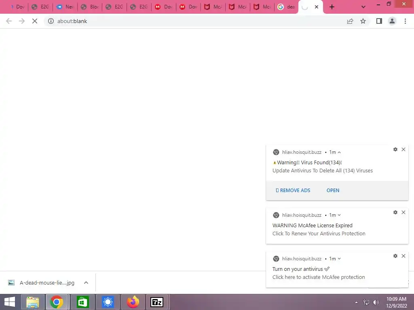The image size is (414, 310).
Task: Stop loading the page with X button
Action: coord(35,21)
